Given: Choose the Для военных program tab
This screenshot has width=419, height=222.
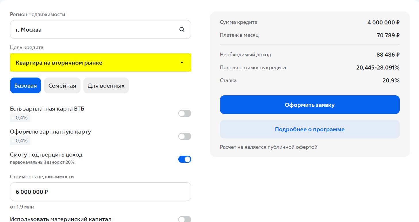Looking at the screenshot, I should (106, 86).
